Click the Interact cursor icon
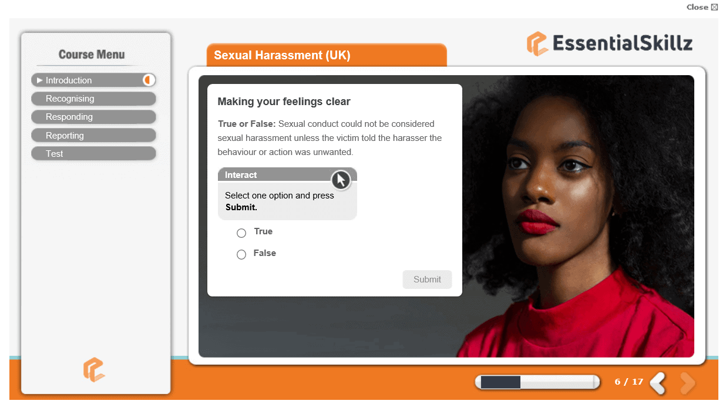Screen dimensions: 726x404 coord(341,180)
